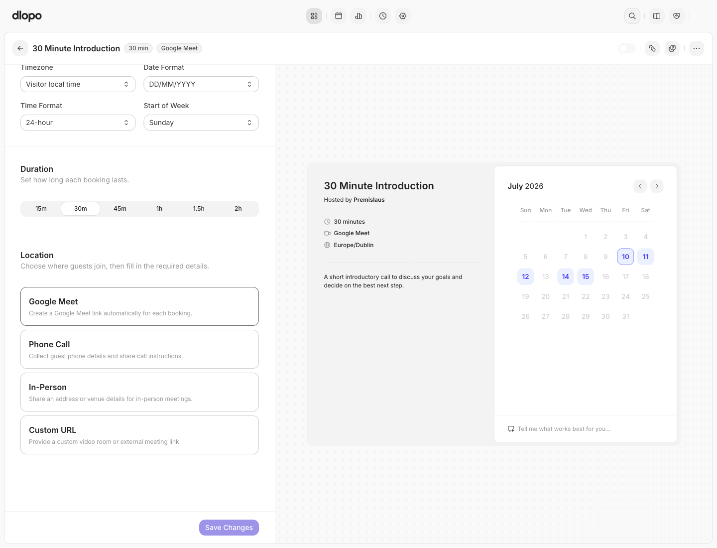The image size is (717, 548).
Task: Click the 'Google Meet' badge in header
Action: coord(179,48)
